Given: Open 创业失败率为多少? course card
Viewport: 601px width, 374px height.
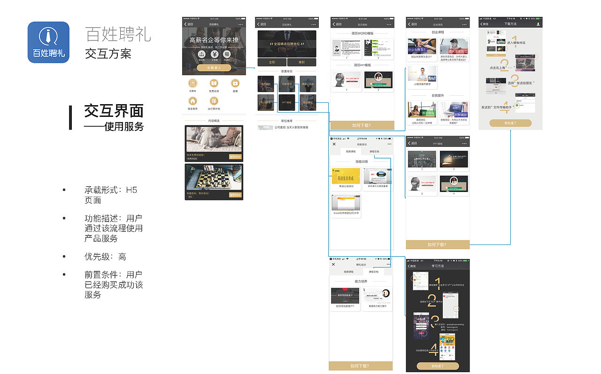Looking at the screenshot, I should click(x=422, y=49).
